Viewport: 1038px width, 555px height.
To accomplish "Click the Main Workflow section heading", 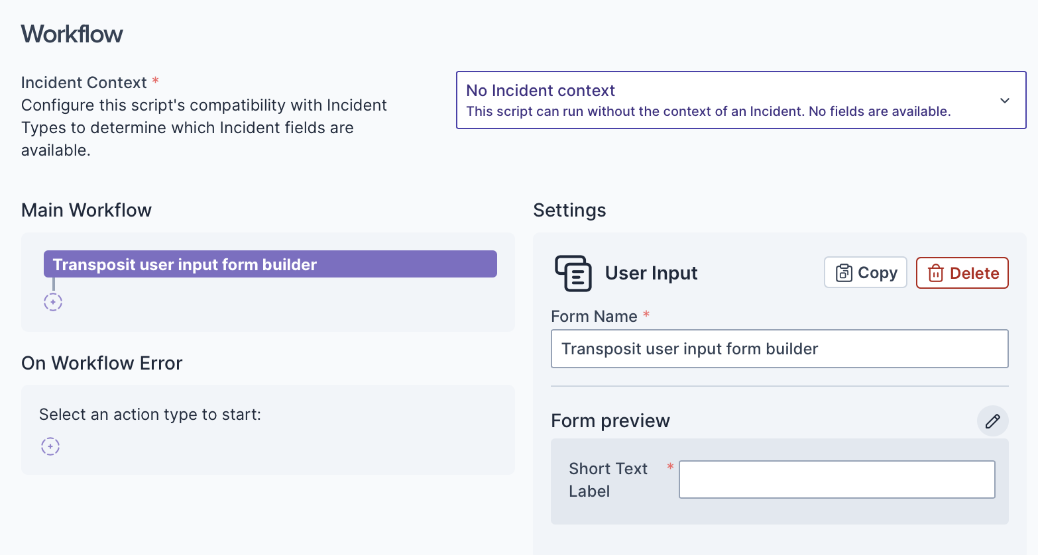I will point(87,211).
